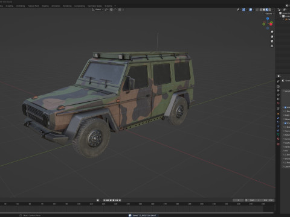Image resolution: width=290 pixels, height=217 pixels.
Task: Jump to the timeline end frame button
Action: click(x=120, y=200)
